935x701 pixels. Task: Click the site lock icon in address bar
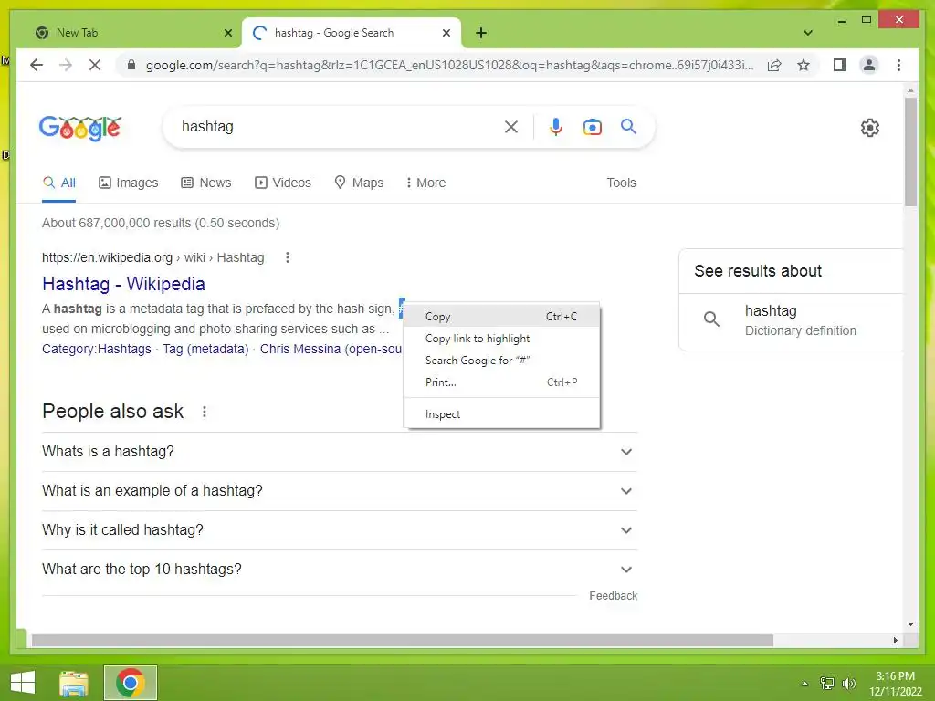coord(131,65)
